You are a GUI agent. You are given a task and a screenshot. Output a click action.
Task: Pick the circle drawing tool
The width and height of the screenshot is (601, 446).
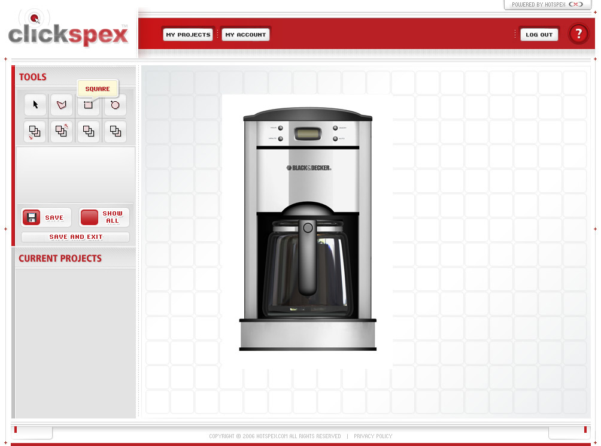click(115, 105)
